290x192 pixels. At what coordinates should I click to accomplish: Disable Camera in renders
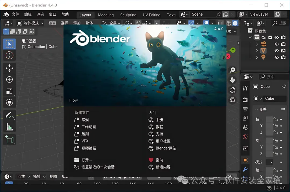coord(283,44)
